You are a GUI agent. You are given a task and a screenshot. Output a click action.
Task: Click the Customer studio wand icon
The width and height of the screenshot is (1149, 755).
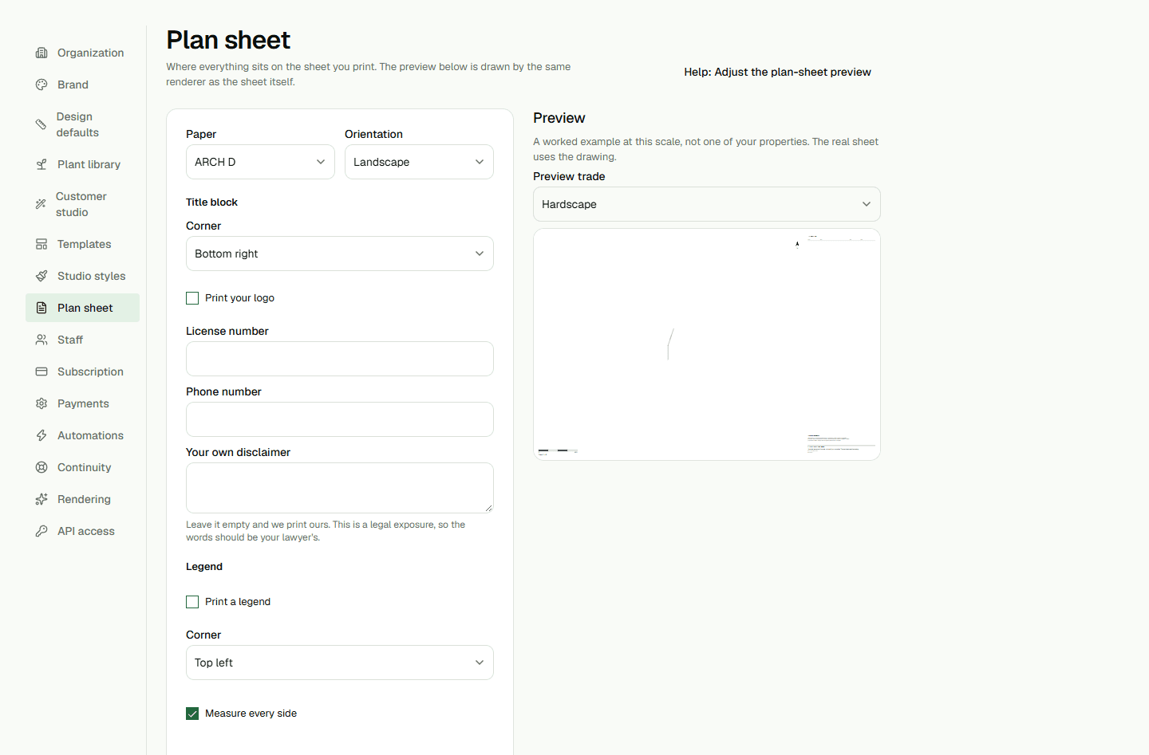click(41, 204)
